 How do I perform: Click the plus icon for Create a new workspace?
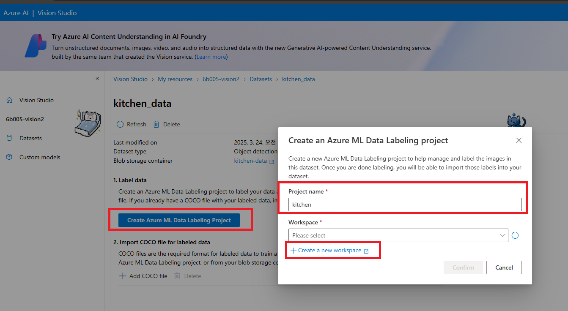[x=293, y=251]
